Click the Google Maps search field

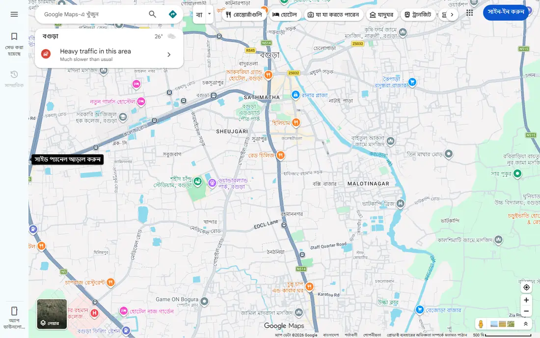coord(93,14)
